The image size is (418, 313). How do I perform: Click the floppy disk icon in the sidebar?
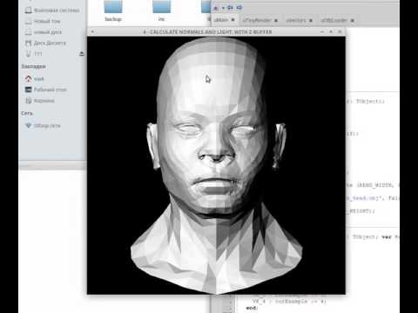click(x=28, y=43)
